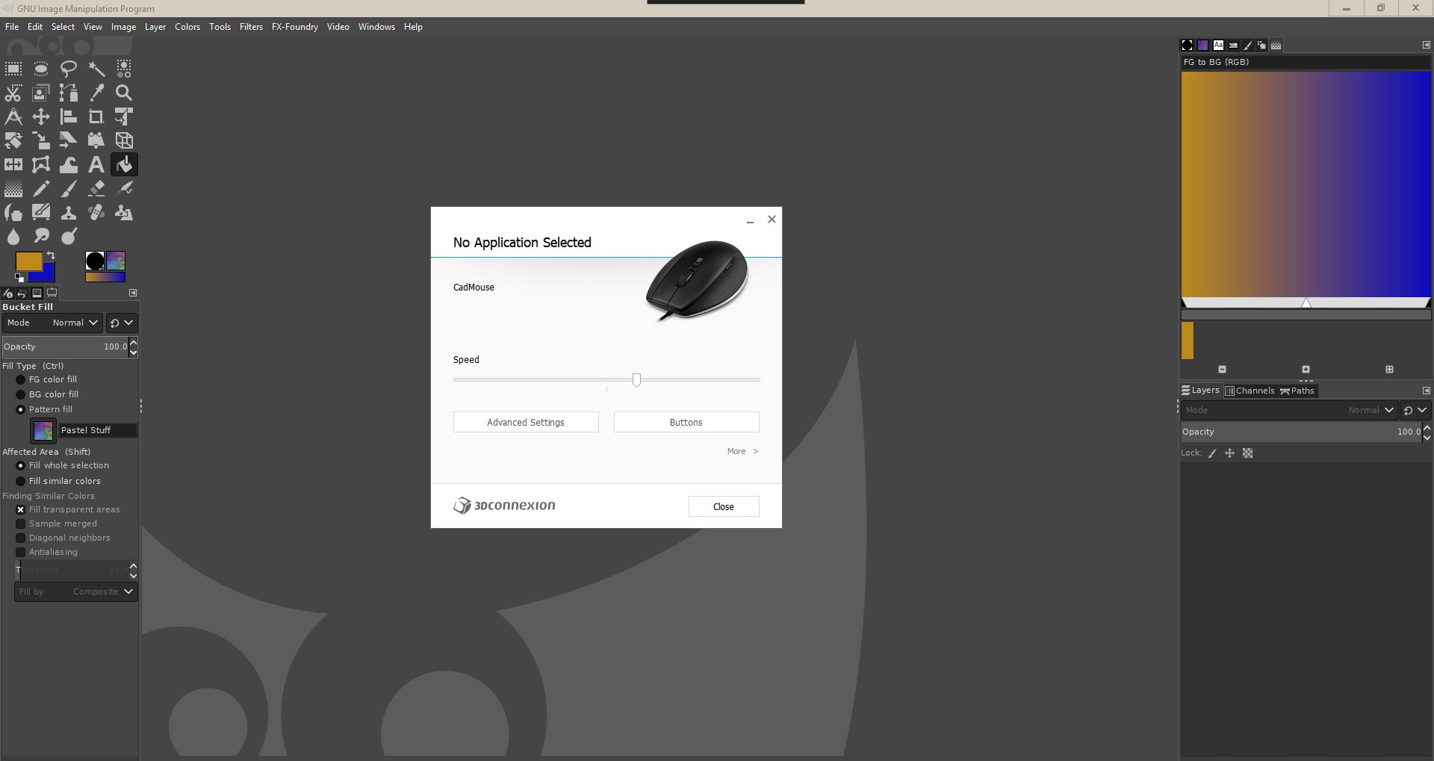
Task: Click the background blue color swatch
Action: pyautogui.click(x=47, y=274)
